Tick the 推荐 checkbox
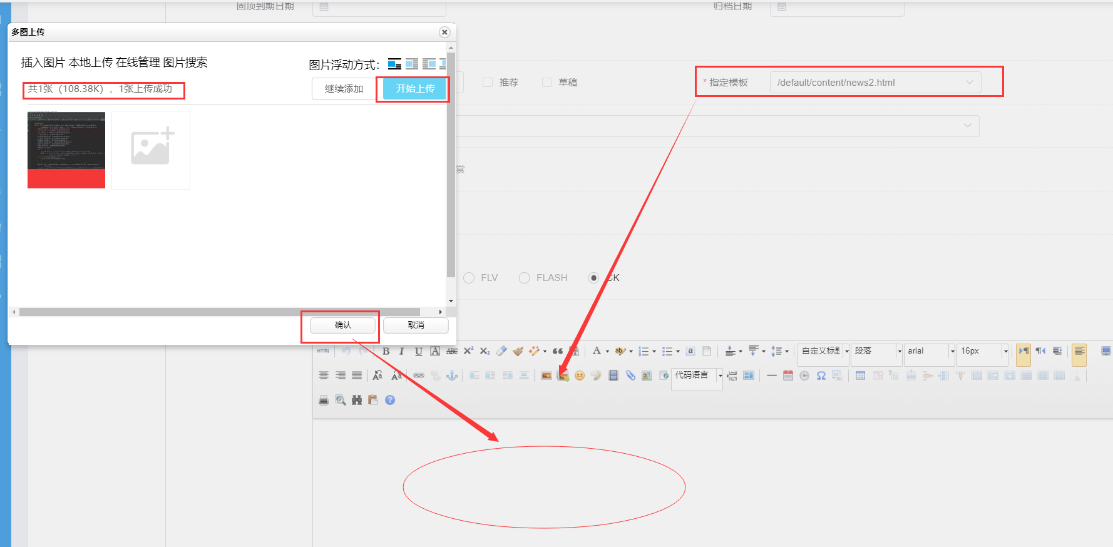This screenshot has width=1113, height=547. (488, 82)
